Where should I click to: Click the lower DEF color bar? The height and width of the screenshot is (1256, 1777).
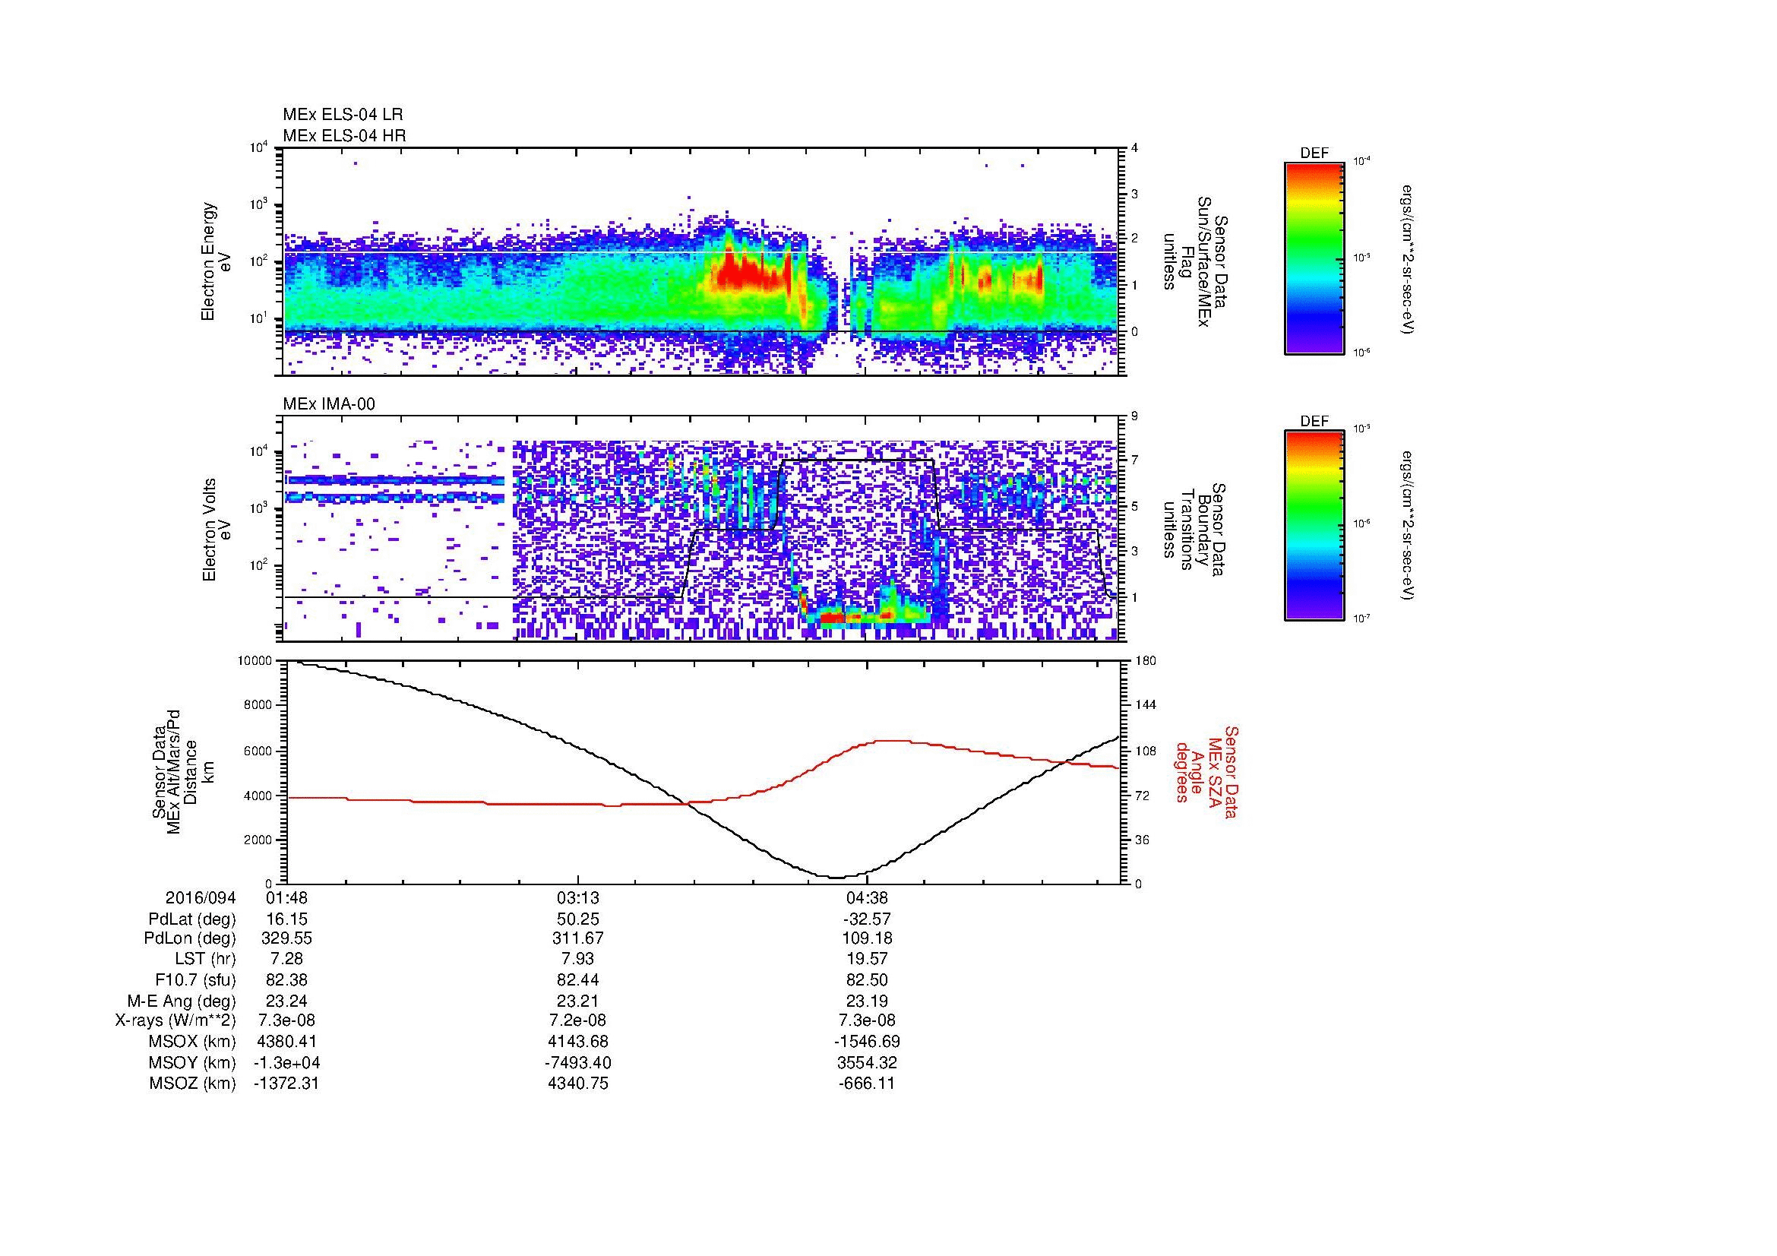(1314, 526)
